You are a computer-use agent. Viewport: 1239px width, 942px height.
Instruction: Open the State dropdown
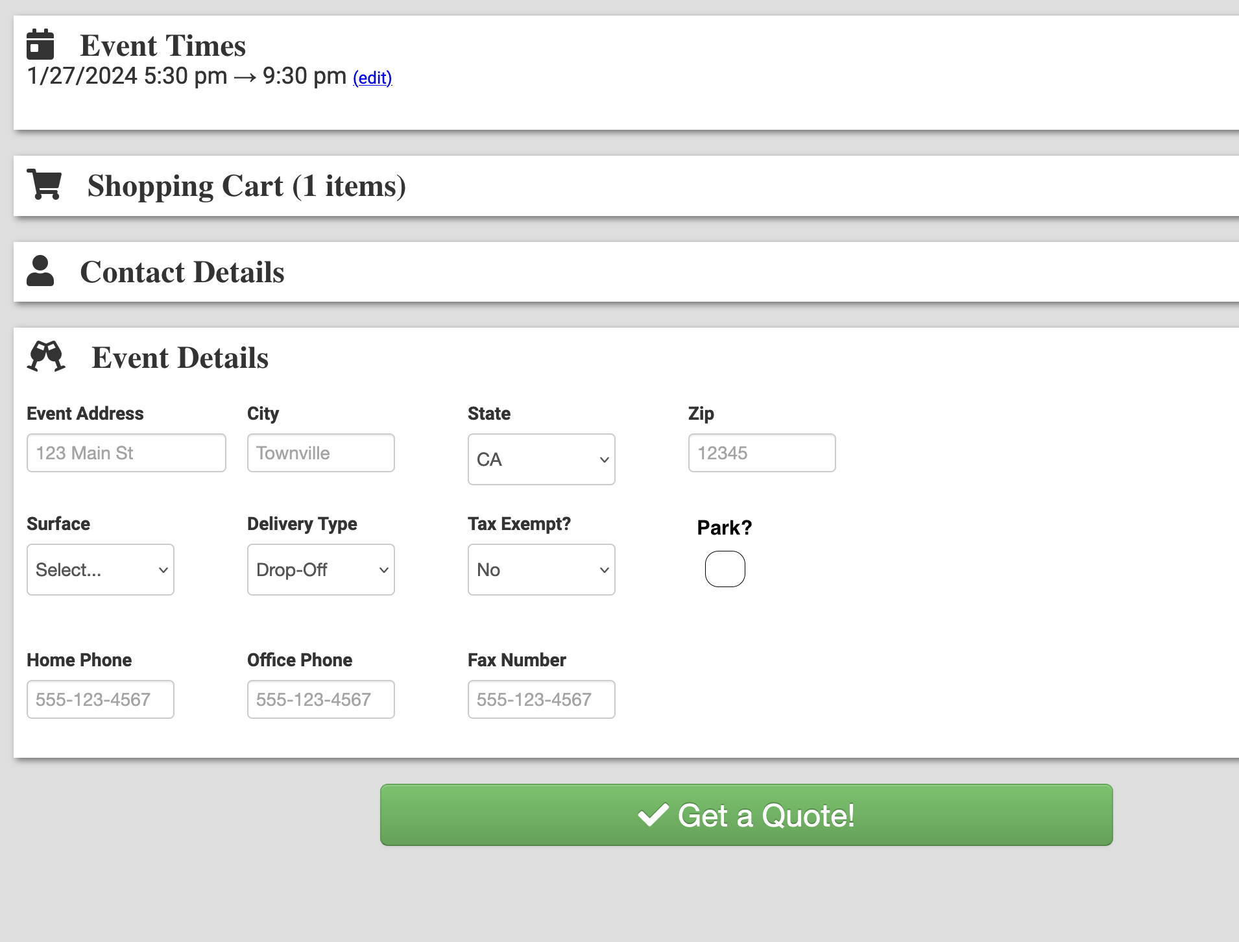(541, 459)
